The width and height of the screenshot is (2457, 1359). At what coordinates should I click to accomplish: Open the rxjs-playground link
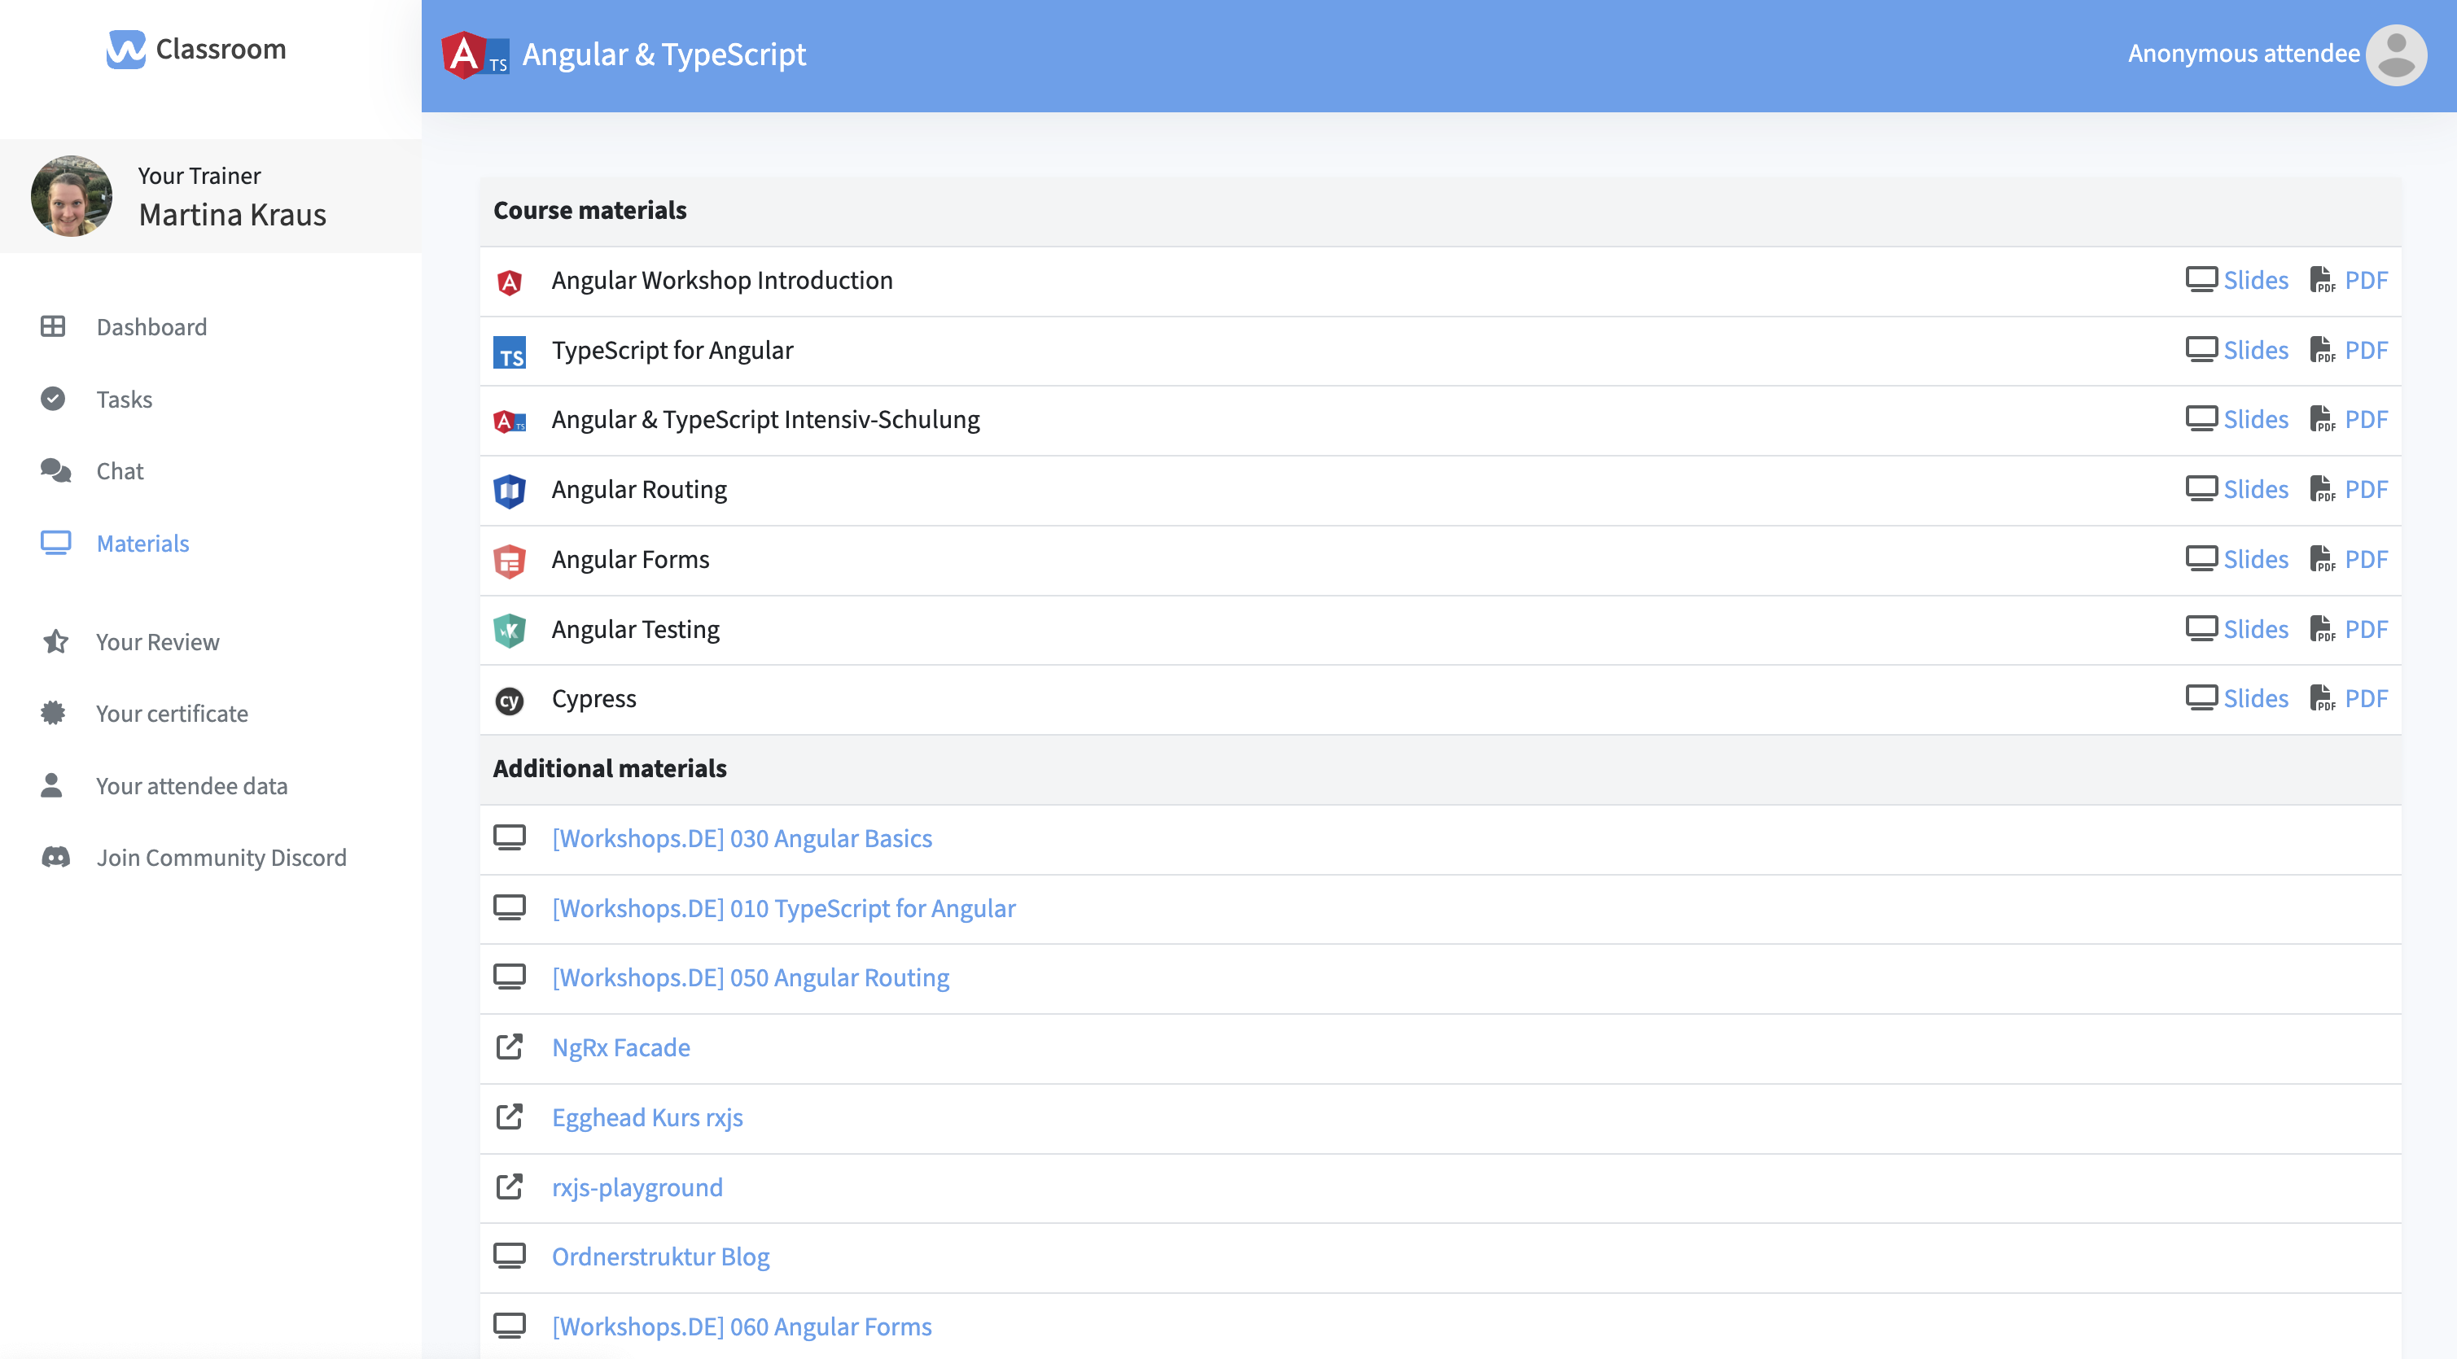(x=637, y=1187)
